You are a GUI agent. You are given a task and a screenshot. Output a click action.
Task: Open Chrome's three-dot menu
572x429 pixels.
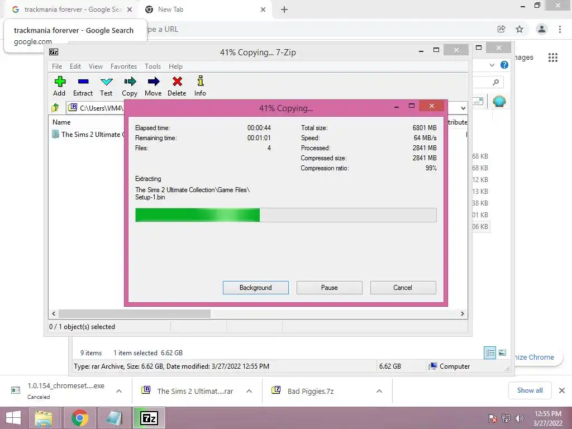[560, 29]
